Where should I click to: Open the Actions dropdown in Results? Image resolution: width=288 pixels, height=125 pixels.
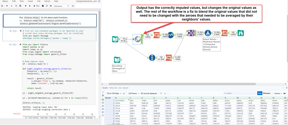tap(278, 93)
